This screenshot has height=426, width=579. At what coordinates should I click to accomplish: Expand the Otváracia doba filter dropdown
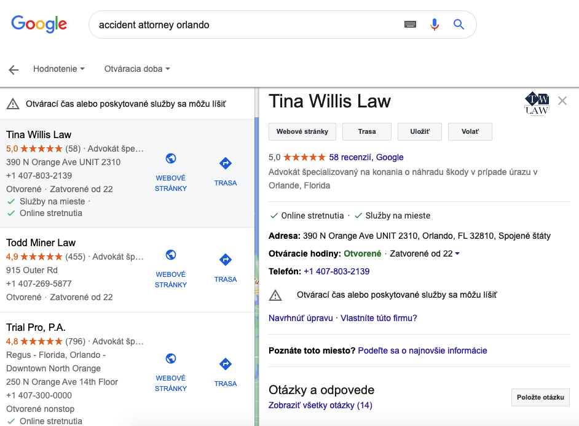137,69
